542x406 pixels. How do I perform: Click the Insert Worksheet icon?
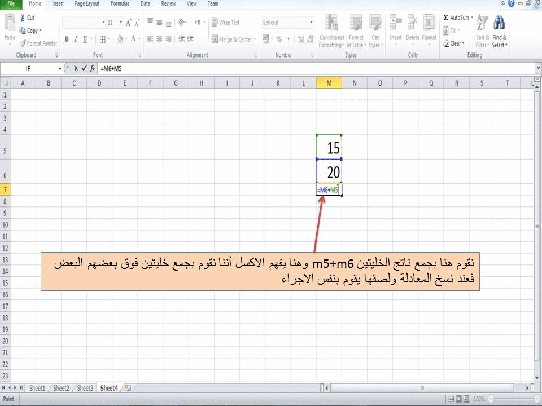click(x=128, y=388)
